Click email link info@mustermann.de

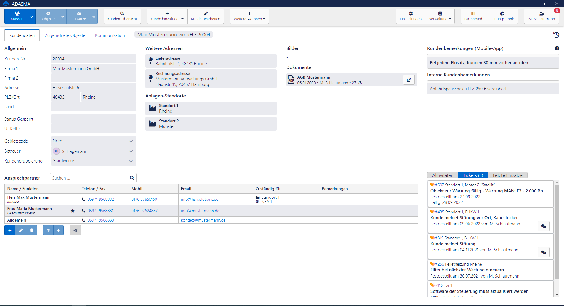(x=200, y=211)
